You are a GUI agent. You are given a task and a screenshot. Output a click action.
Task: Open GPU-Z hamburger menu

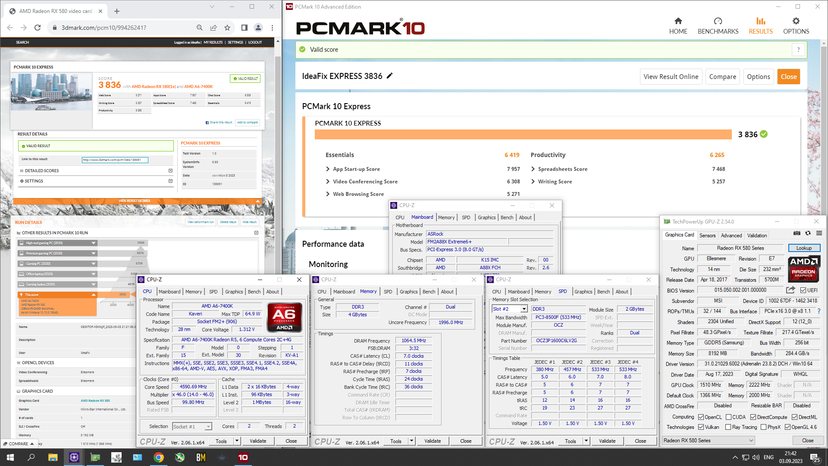pos(819,233)
